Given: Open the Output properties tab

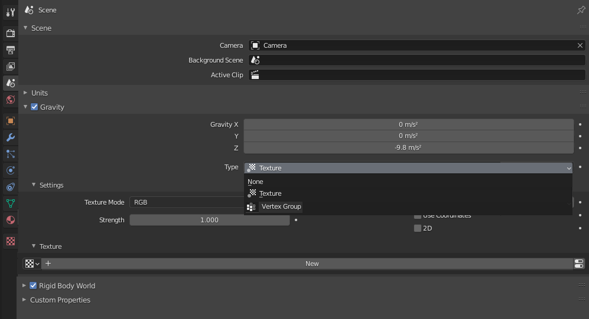Looking at the screenshot, I should click(x=11, y=50).
